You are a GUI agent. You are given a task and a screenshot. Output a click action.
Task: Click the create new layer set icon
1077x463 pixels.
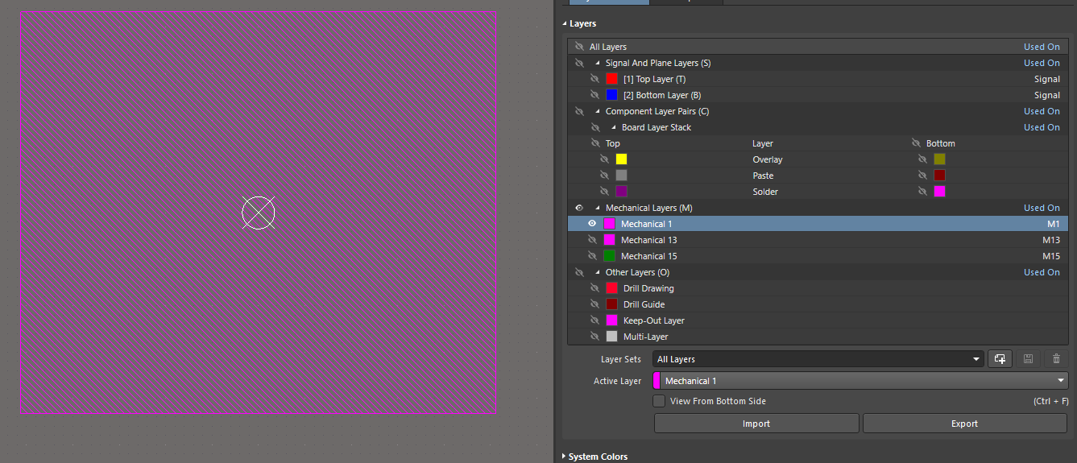1000,359
